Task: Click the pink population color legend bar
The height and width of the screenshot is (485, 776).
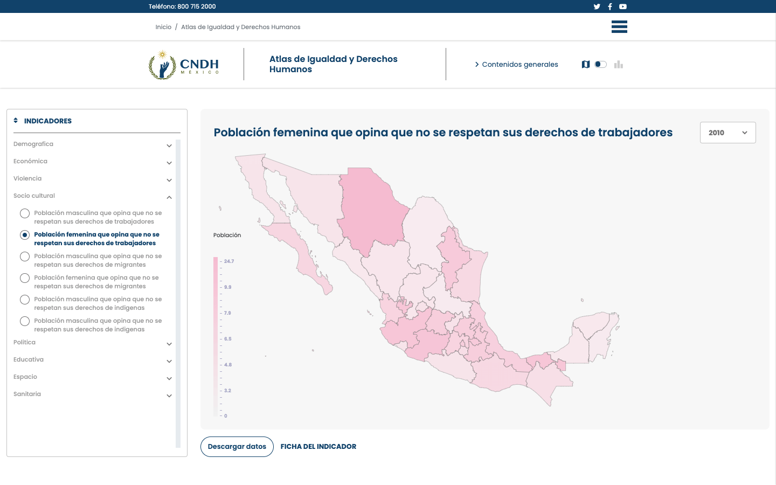Action: point(216,337)
